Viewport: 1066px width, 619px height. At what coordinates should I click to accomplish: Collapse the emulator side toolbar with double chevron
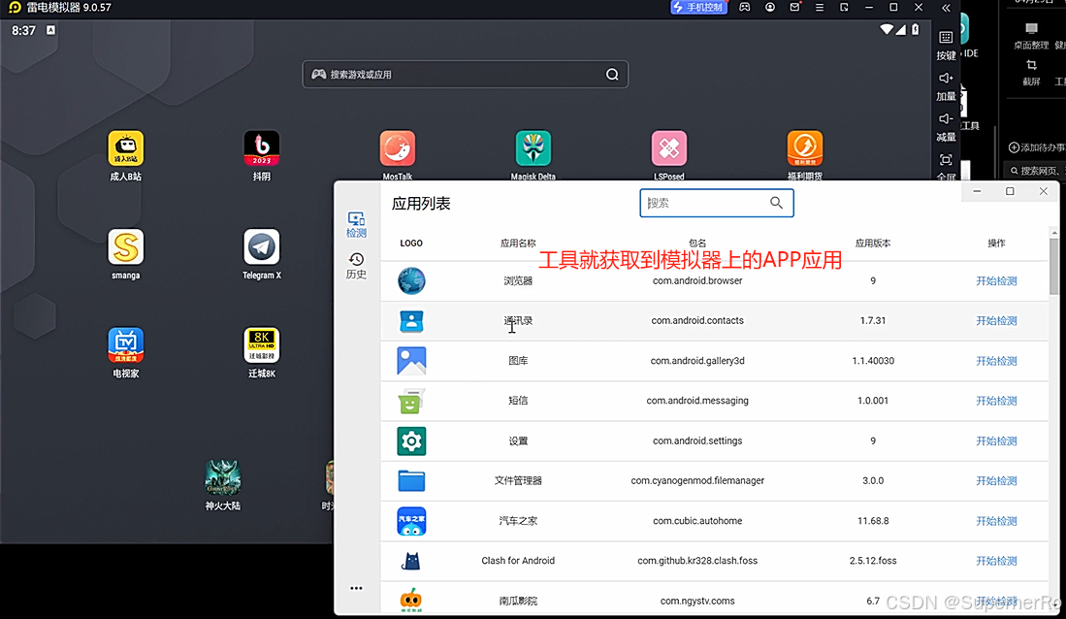click(x=946, y=8)
